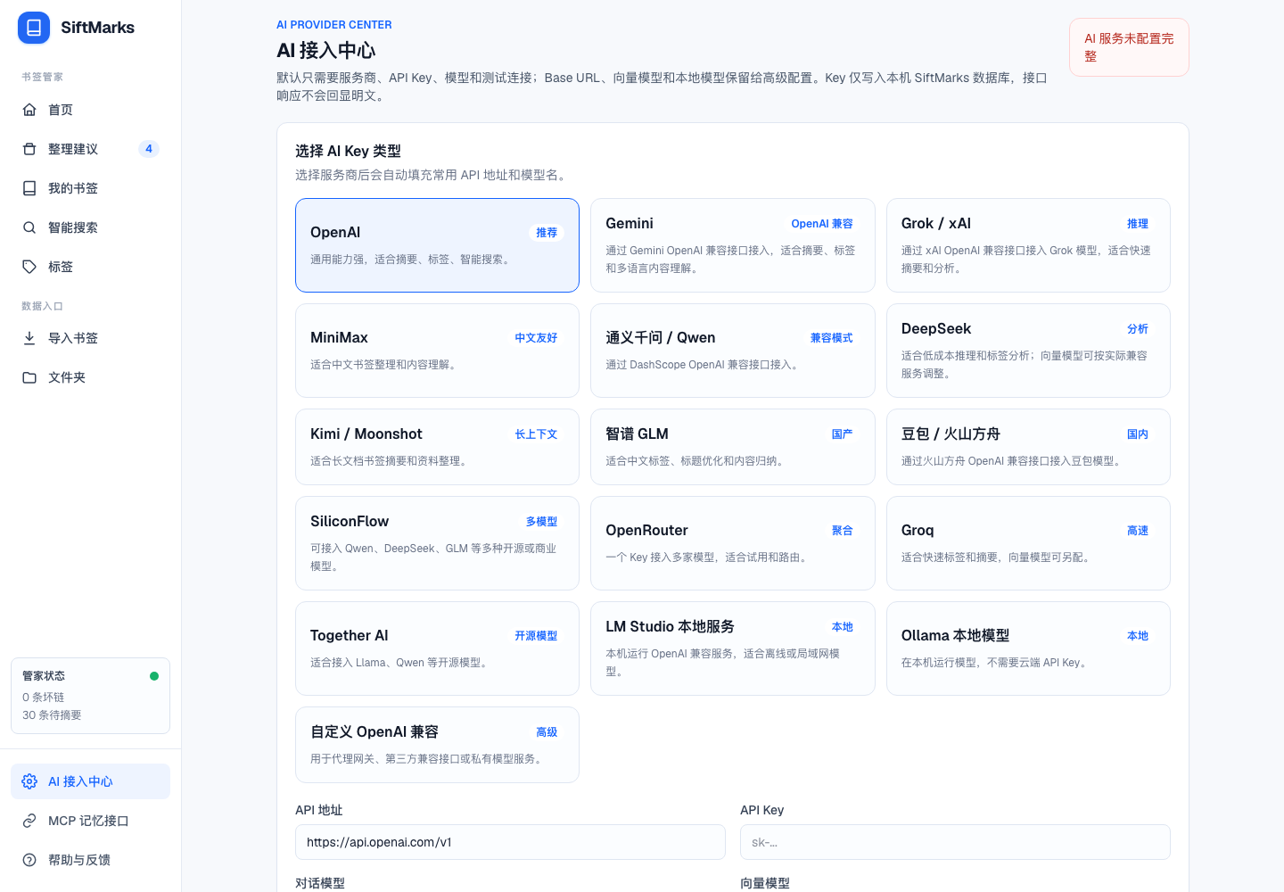1284x892 pixels.
Task: Open 首页 in the sidebar
Action: 90,110
